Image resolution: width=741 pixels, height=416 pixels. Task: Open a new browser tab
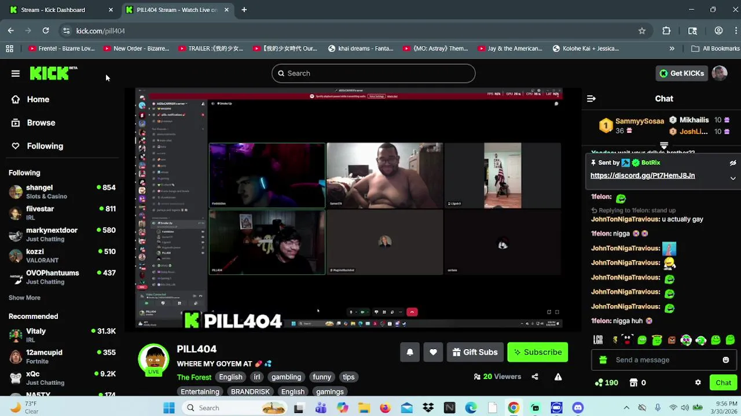click(244, 10)
